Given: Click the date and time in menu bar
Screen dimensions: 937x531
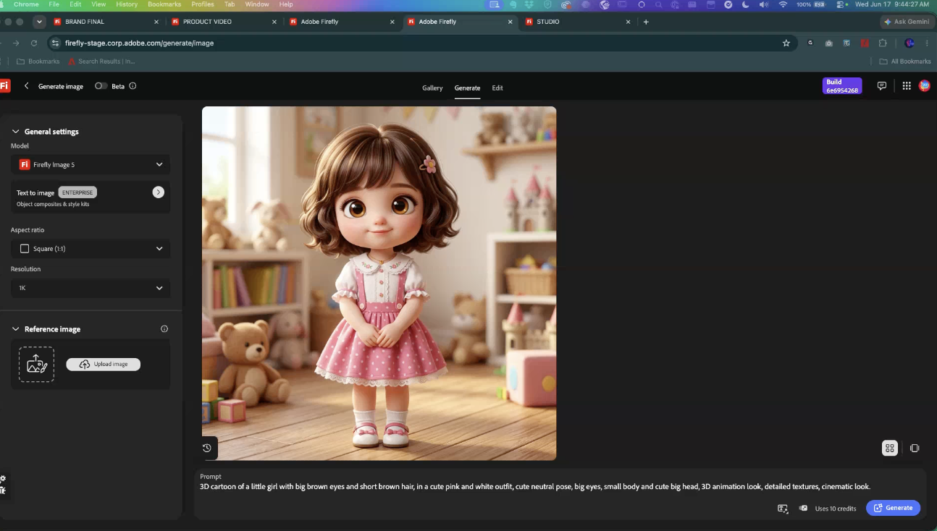Looking at the screenshot, I should click(892, 4).
